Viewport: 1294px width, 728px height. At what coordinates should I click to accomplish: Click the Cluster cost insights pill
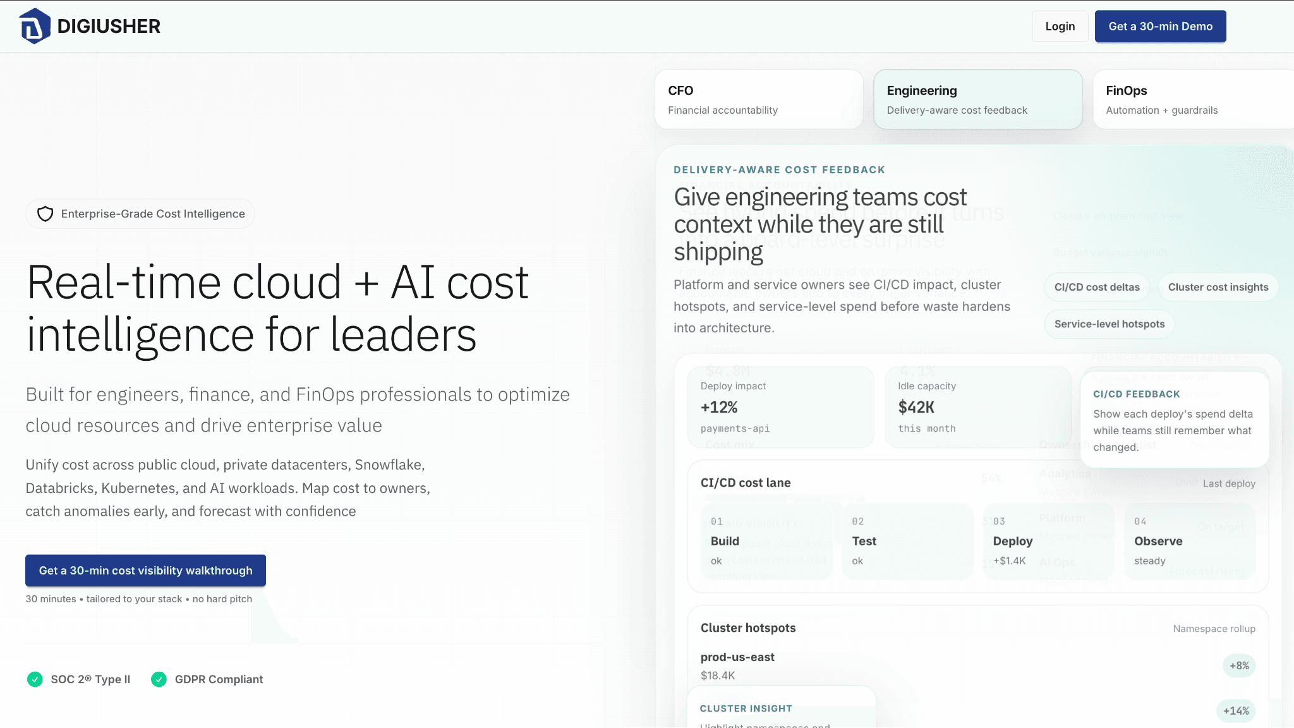coord(1218,287)
